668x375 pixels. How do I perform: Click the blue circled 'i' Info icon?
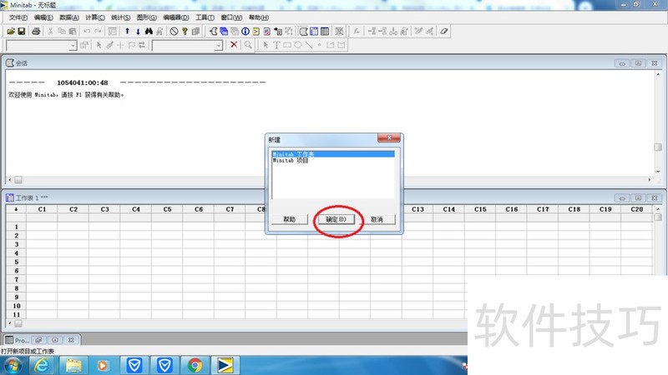click(x=245, y=31)
